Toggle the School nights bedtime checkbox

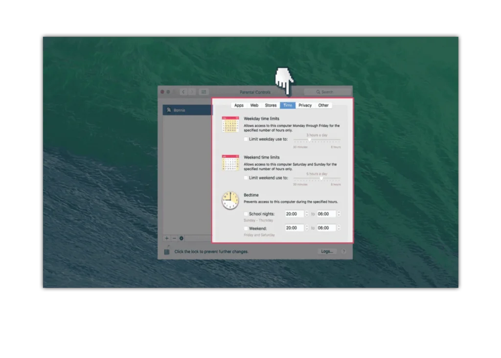click(246, 214)
